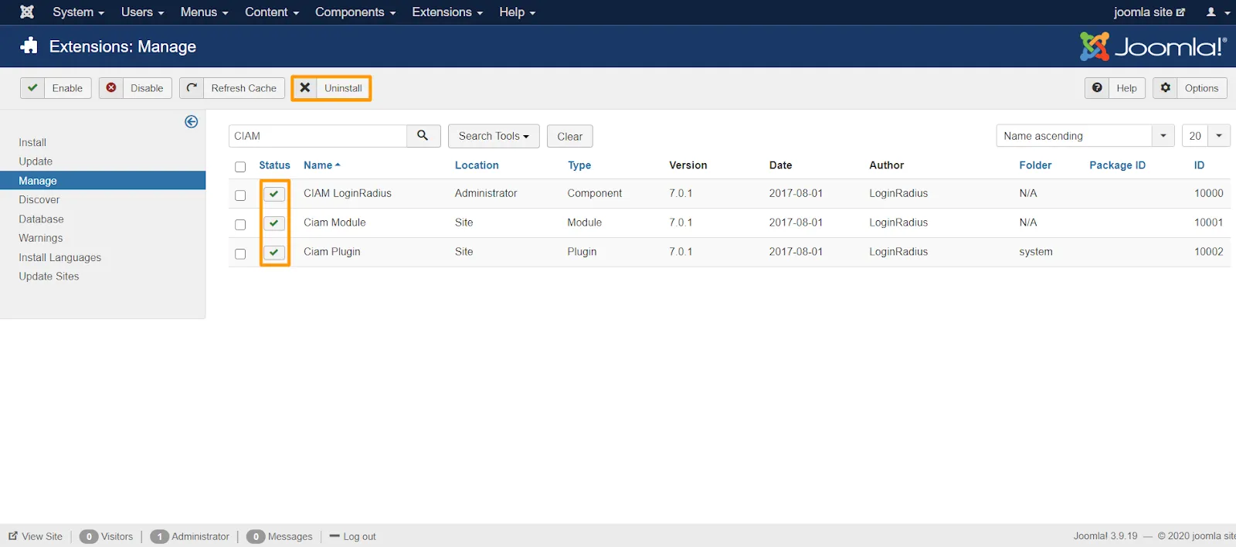This screenshot has width=1236, height=547.
Task: Sort by Status column header
Action: [274, 165]
